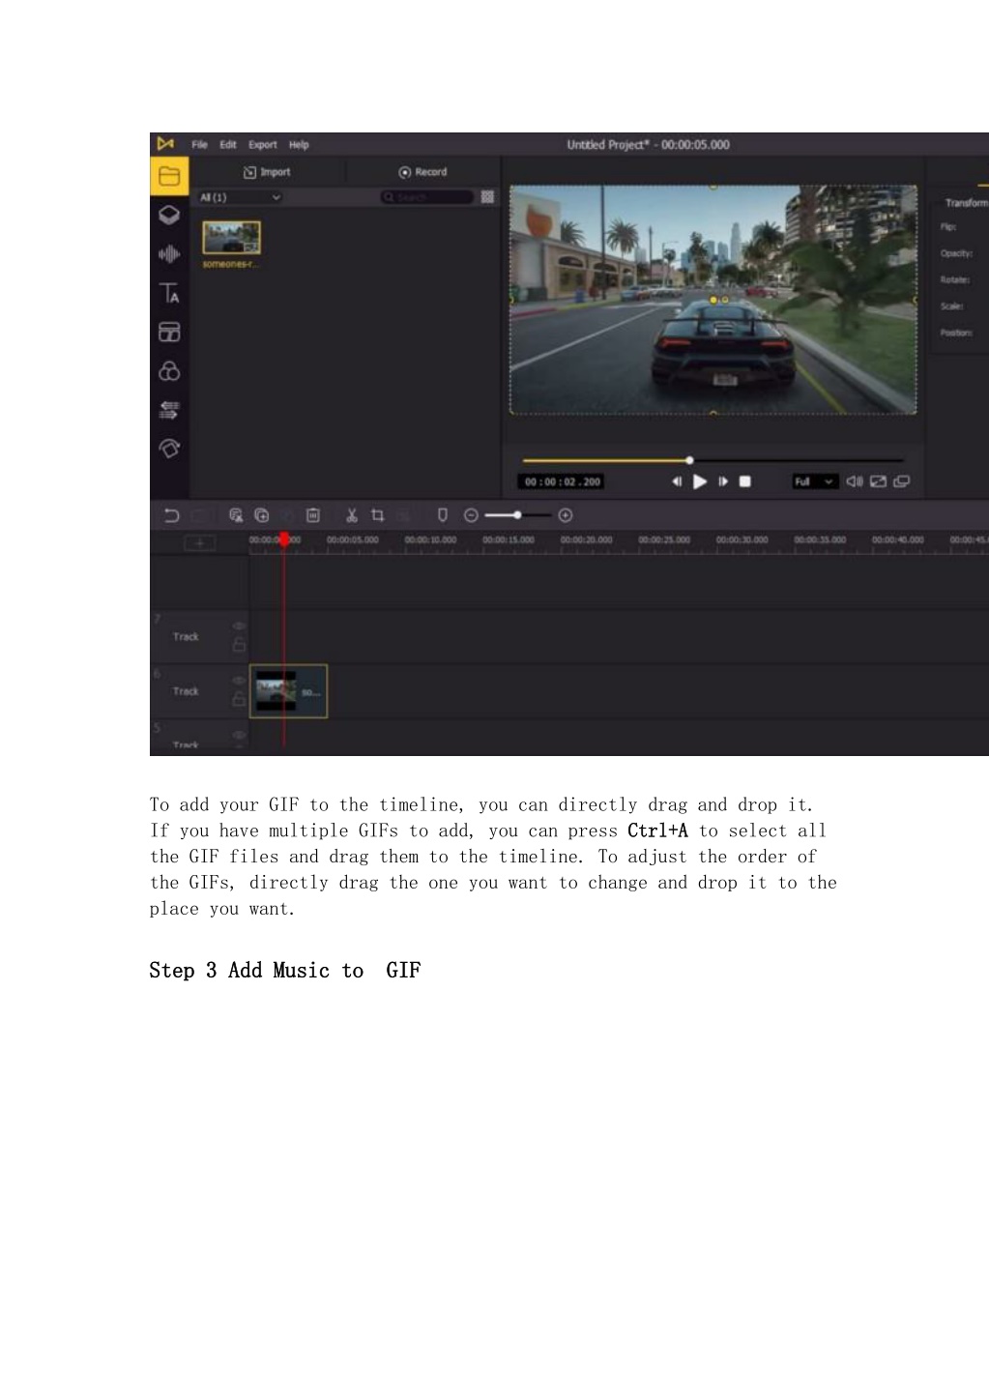Open the Templates layout panel
989x1399 pixels.
pyautogui.click(x=169, y=332)
